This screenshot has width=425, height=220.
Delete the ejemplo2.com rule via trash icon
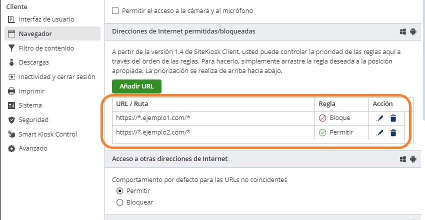[x=393, y=133]
